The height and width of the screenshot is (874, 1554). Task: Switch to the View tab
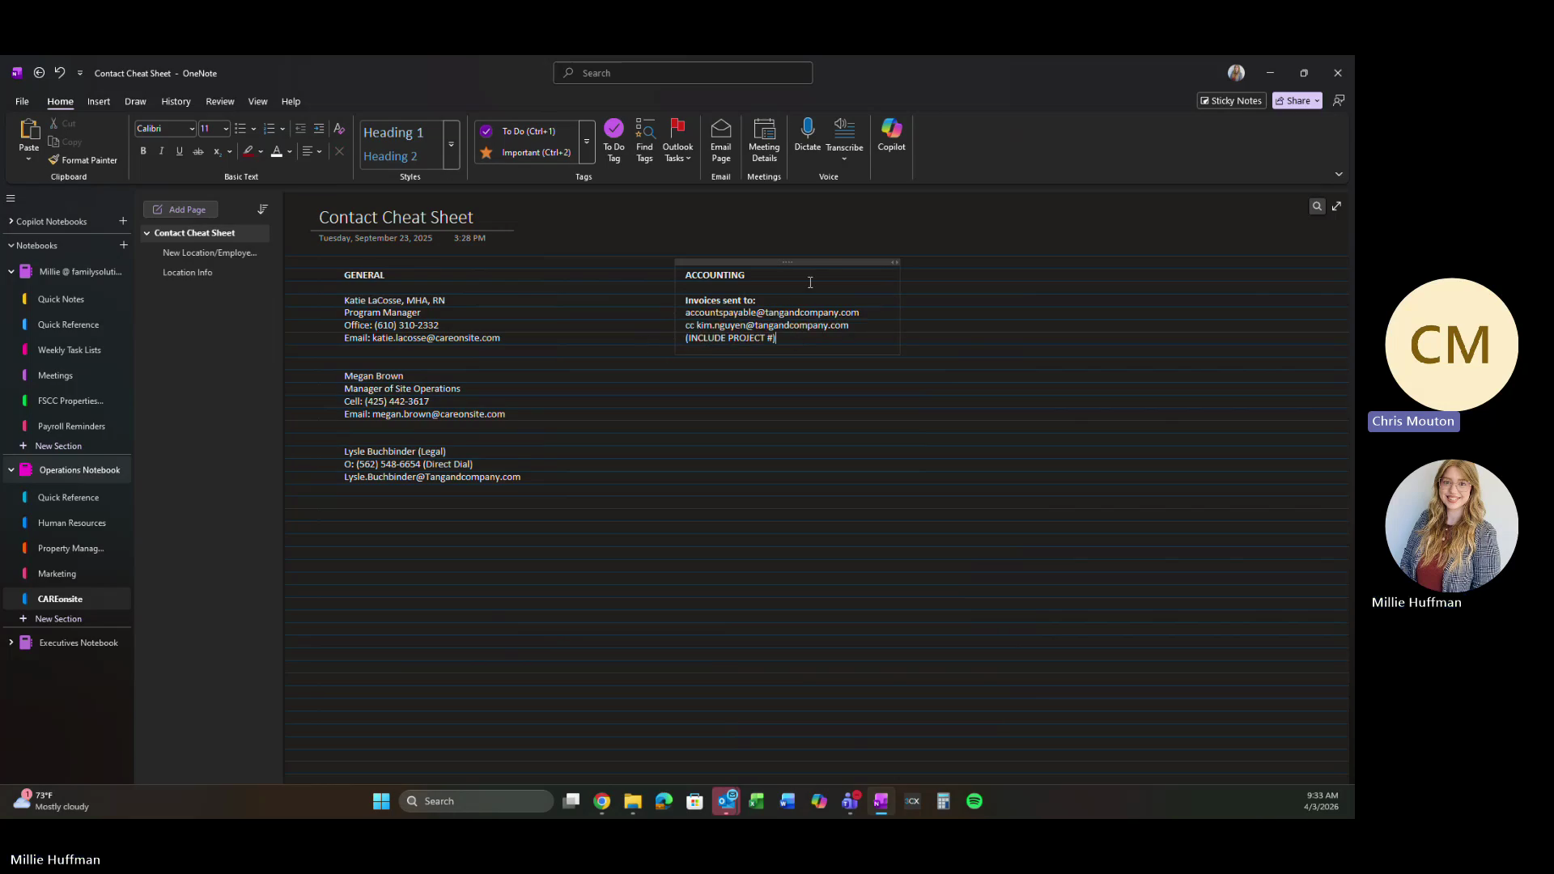click(257, 101)
